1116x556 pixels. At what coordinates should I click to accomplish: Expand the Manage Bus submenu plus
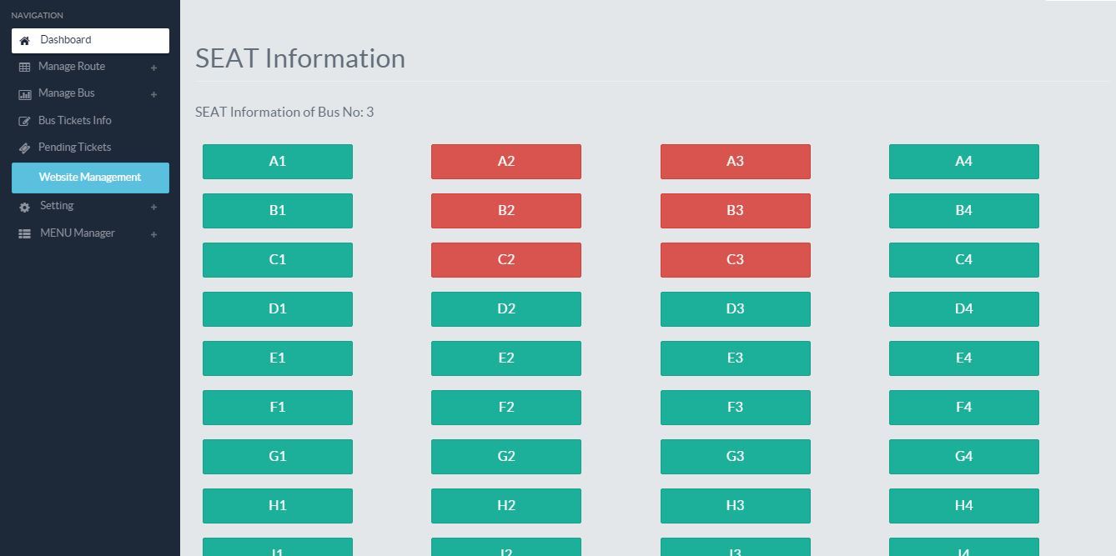pyautogui.click(x=153, y=94)
